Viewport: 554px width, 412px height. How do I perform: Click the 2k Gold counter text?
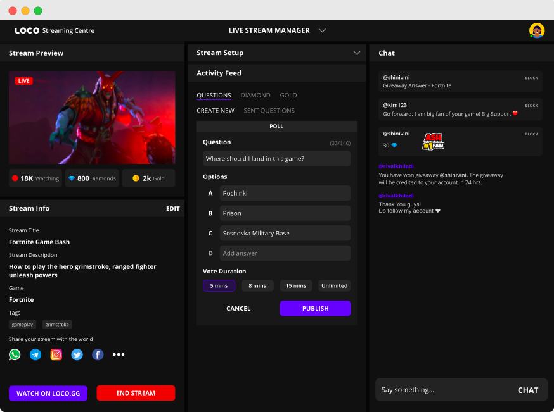pos(153,178)
